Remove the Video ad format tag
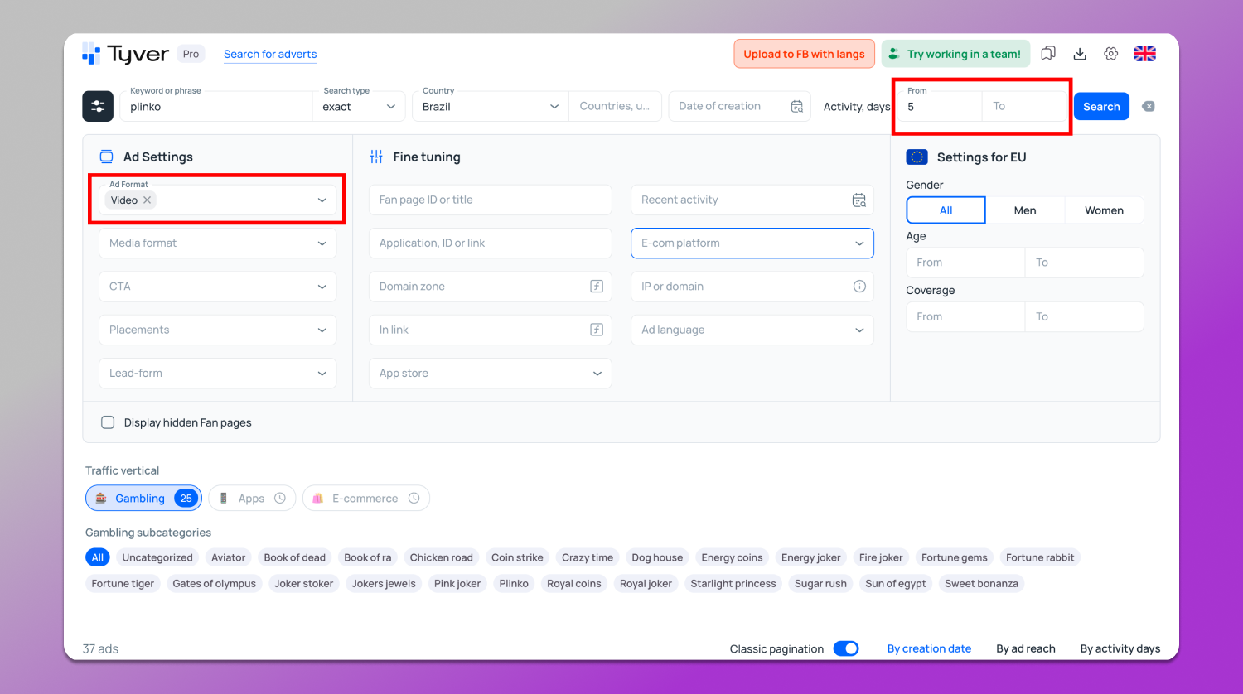 (148, 200)
